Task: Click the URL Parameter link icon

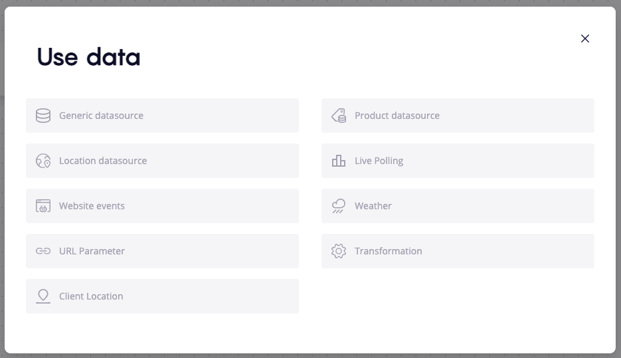Action: [x=43, y=251]
